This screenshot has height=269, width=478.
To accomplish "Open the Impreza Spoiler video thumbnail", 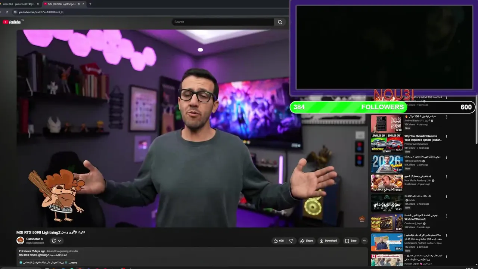I will pyautogui.click(x=387, y=143).
